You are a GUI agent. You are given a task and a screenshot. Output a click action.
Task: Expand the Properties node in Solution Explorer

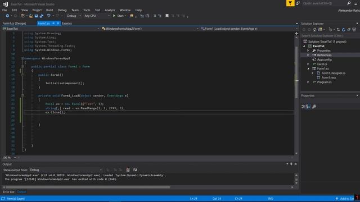coord(308,50)
